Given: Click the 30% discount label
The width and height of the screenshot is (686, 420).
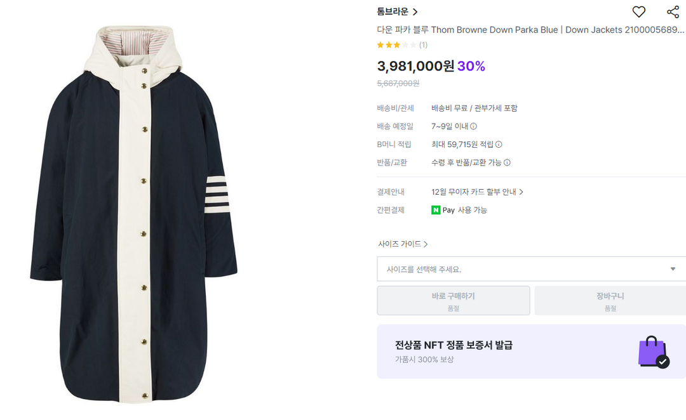Looking at the screenshot, I should (471, 66).
